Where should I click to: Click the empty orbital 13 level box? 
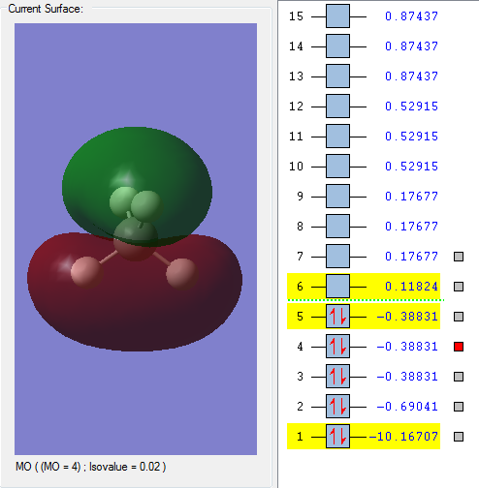coord(337,76)
